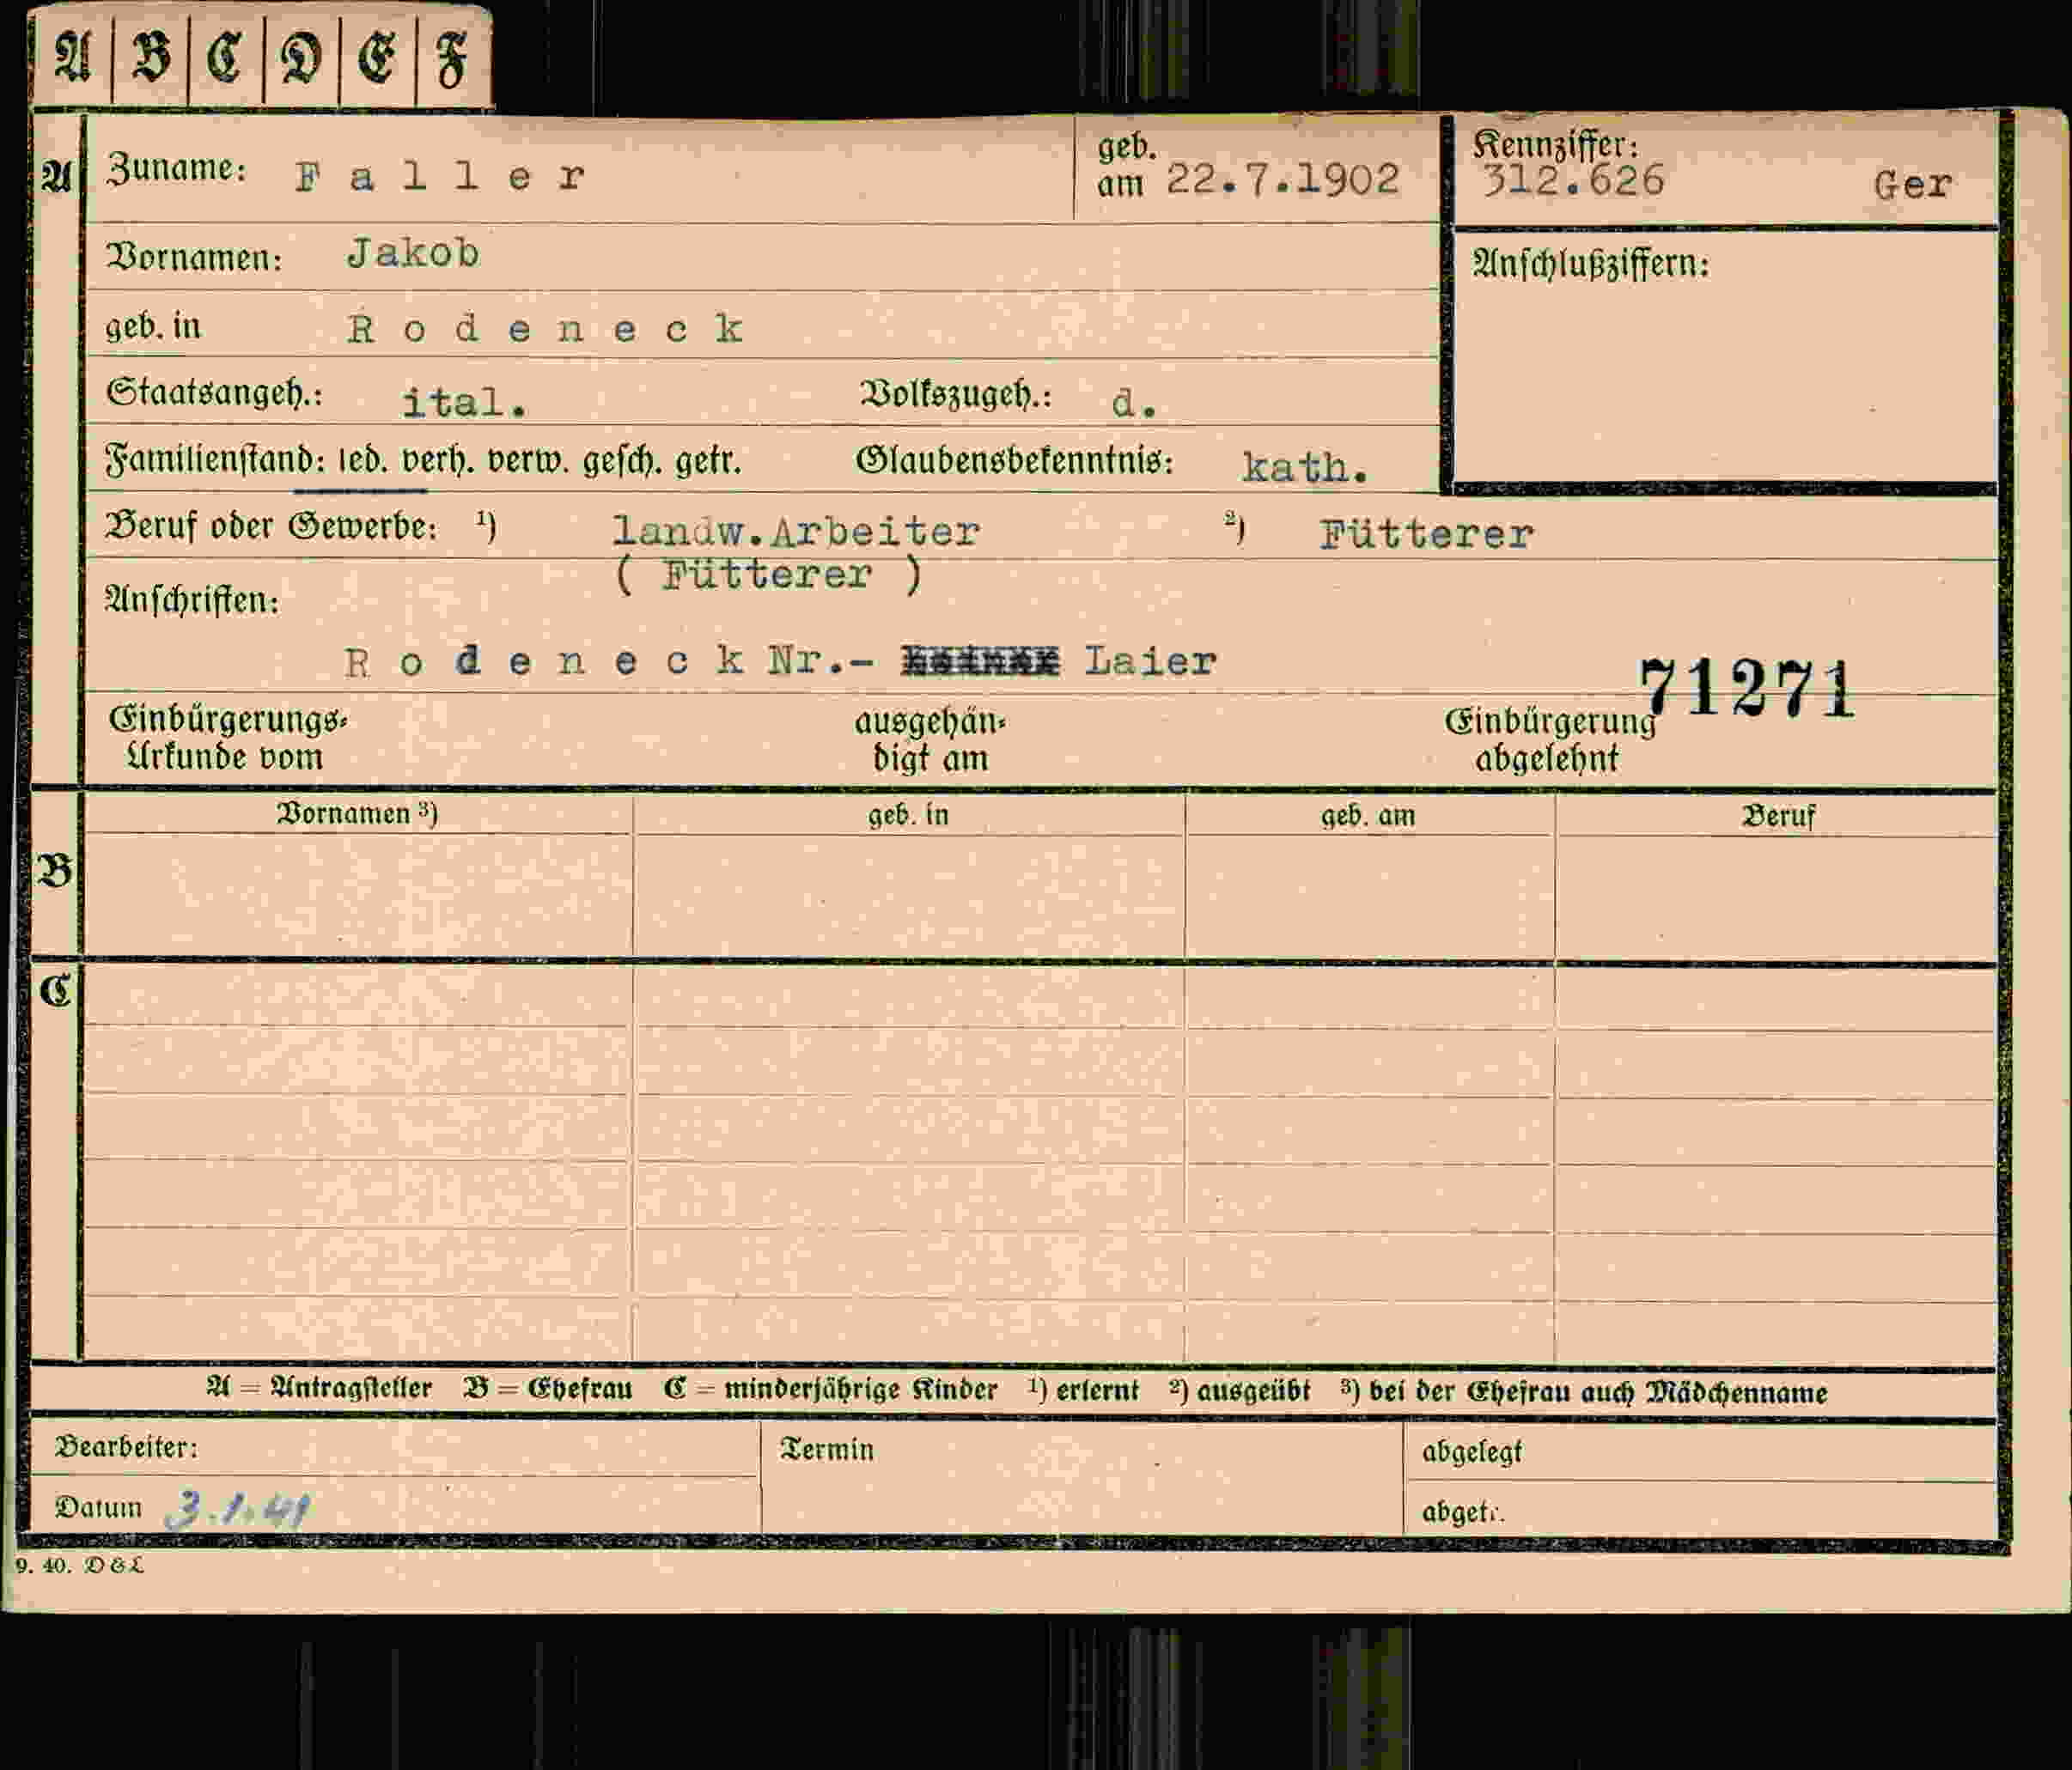Screen dimensions: 2072x1770
Task: Select the index tab letter F
Action: (451, 58)
